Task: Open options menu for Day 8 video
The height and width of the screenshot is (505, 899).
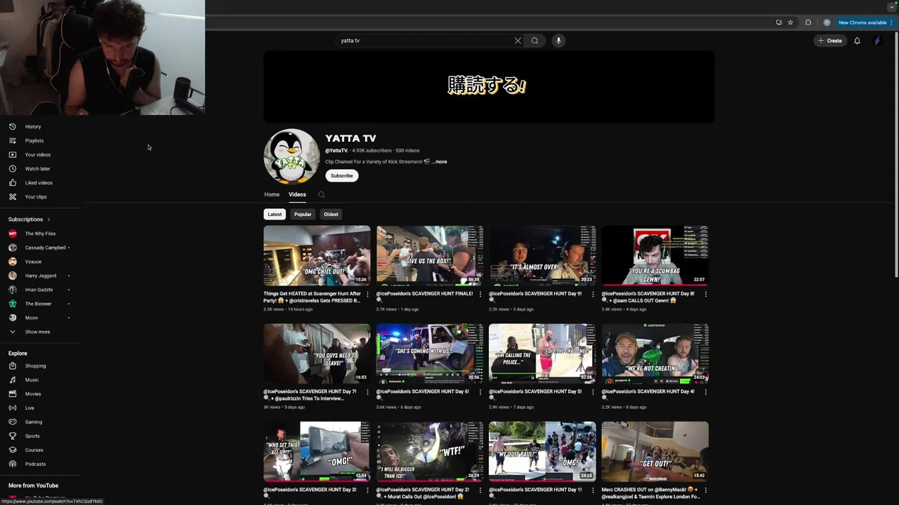Action: [706, 295]
